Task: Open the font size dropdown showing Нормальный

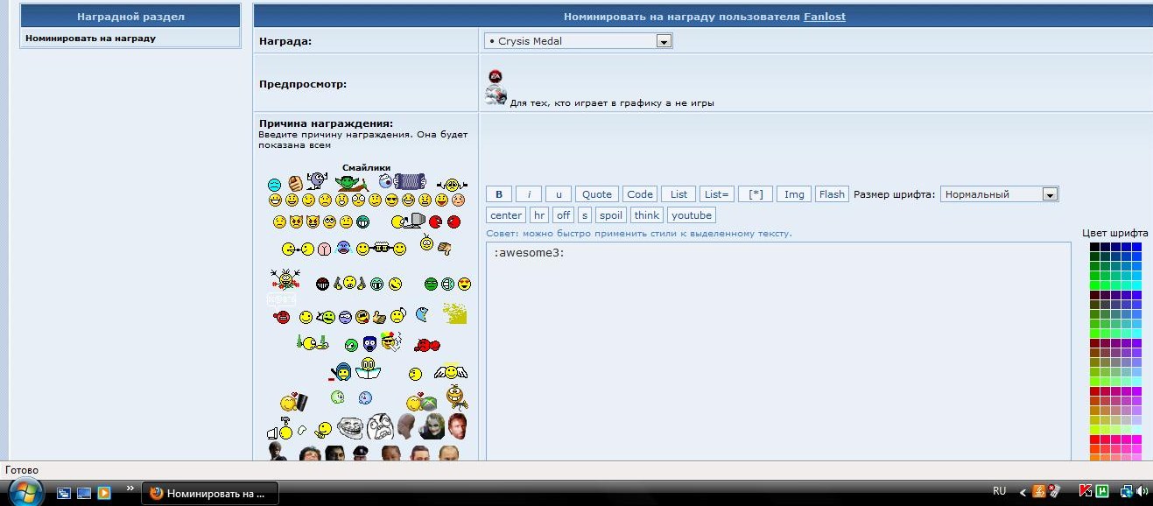Action: coord(1050,194)
